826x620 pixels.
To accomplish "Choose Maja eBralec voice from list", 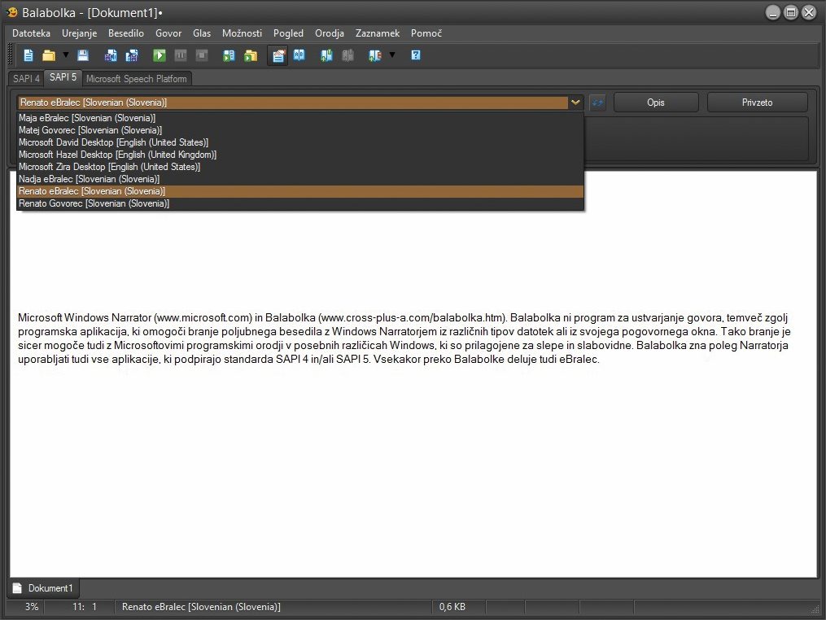I will [300, 118].
